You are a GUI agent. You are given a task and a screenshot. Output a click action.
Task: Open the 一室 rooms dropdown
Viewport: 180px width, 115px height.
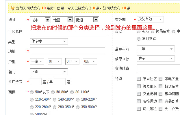(37, 61)
